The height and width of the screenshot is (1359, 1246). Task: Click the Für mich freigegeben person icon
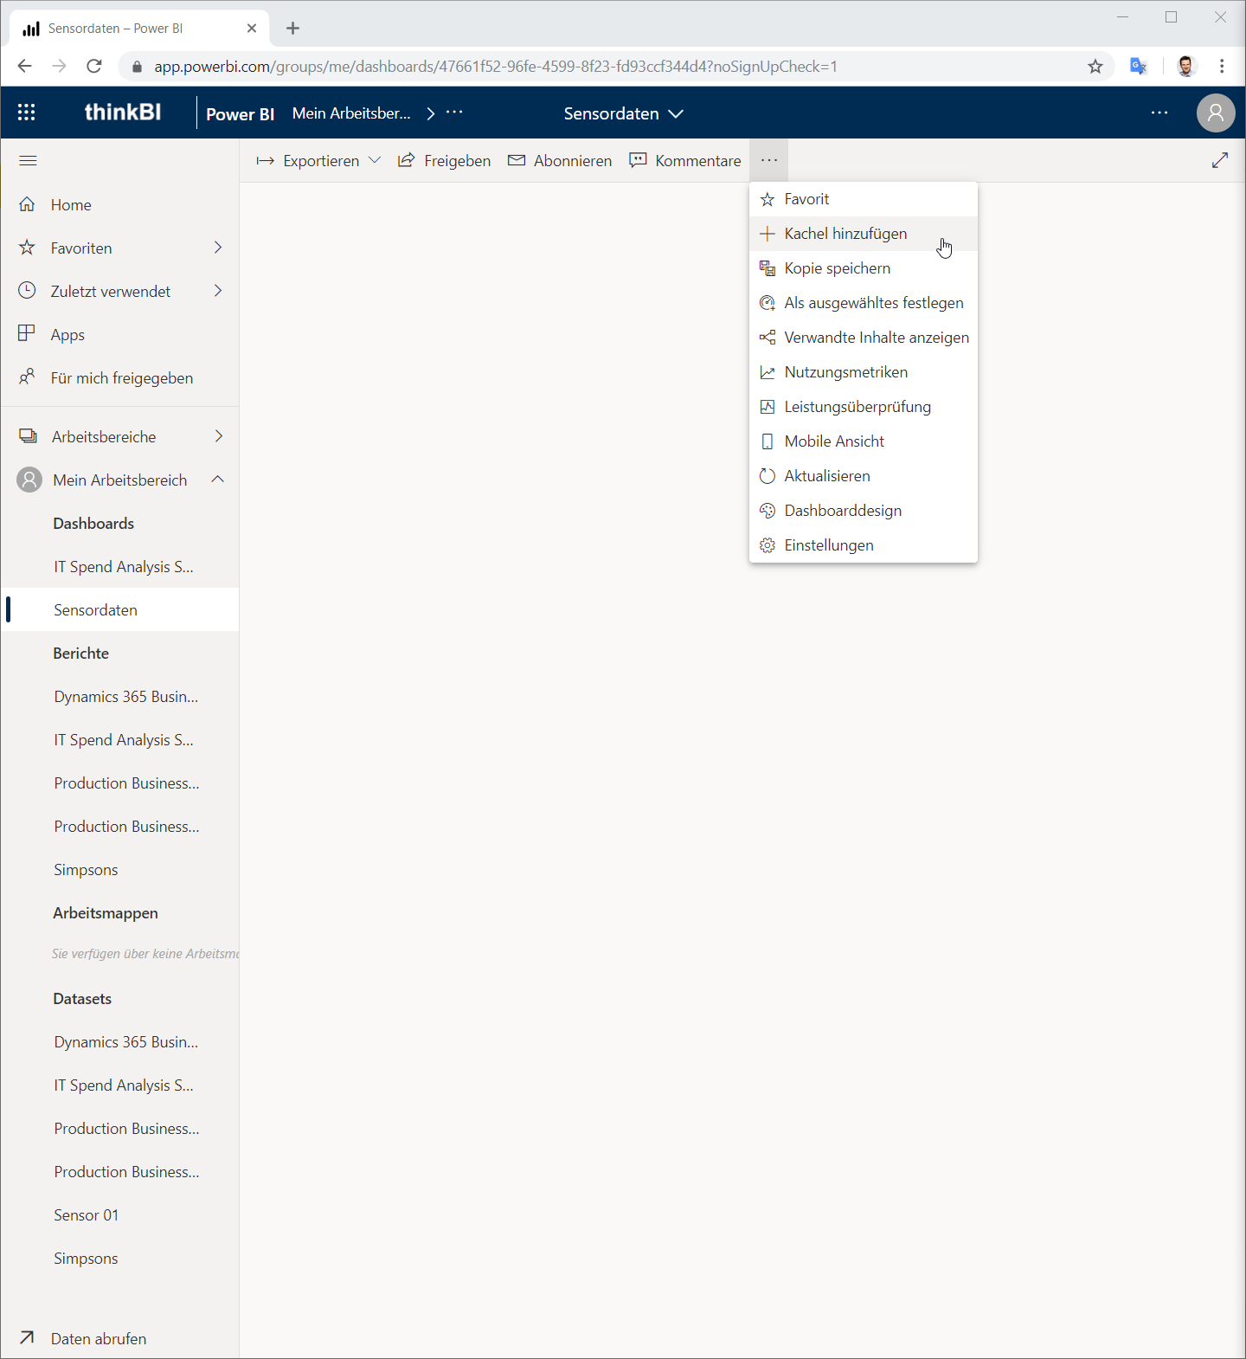[27, 377]
